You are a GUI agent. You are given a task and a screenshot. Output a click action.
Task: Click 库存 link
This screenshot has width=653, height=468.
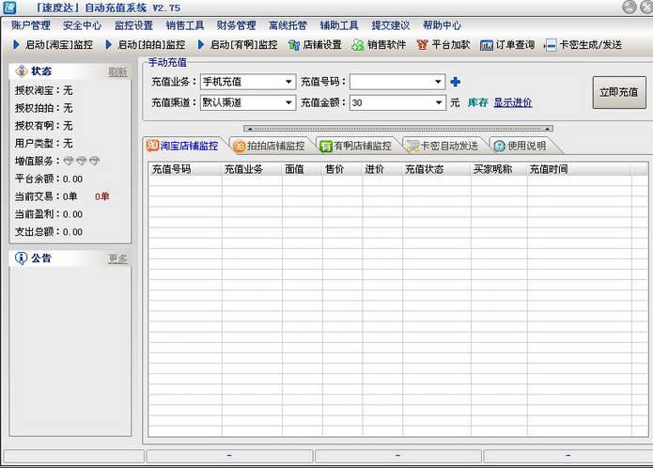pos(477,102)
